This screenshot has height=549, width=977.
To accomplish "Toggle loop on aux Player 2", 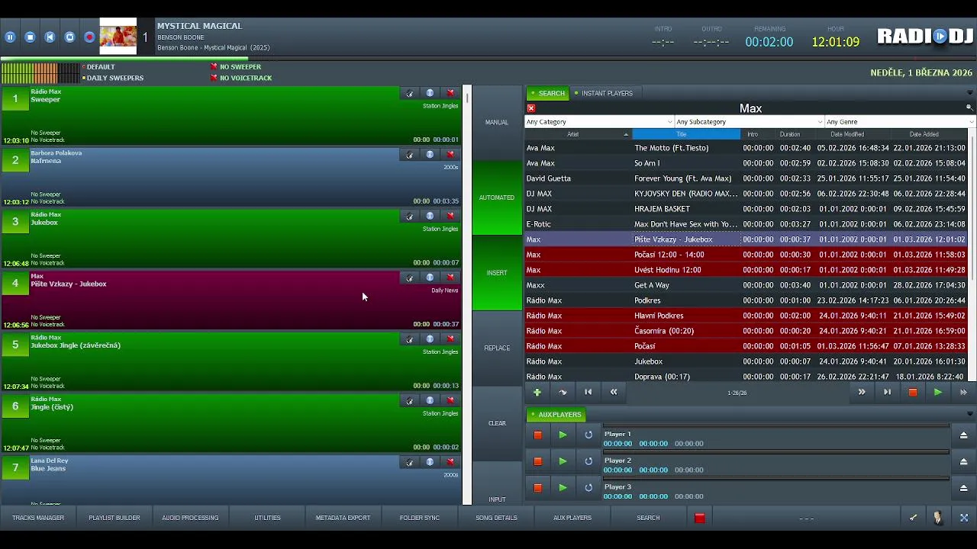I will (588, 461).
